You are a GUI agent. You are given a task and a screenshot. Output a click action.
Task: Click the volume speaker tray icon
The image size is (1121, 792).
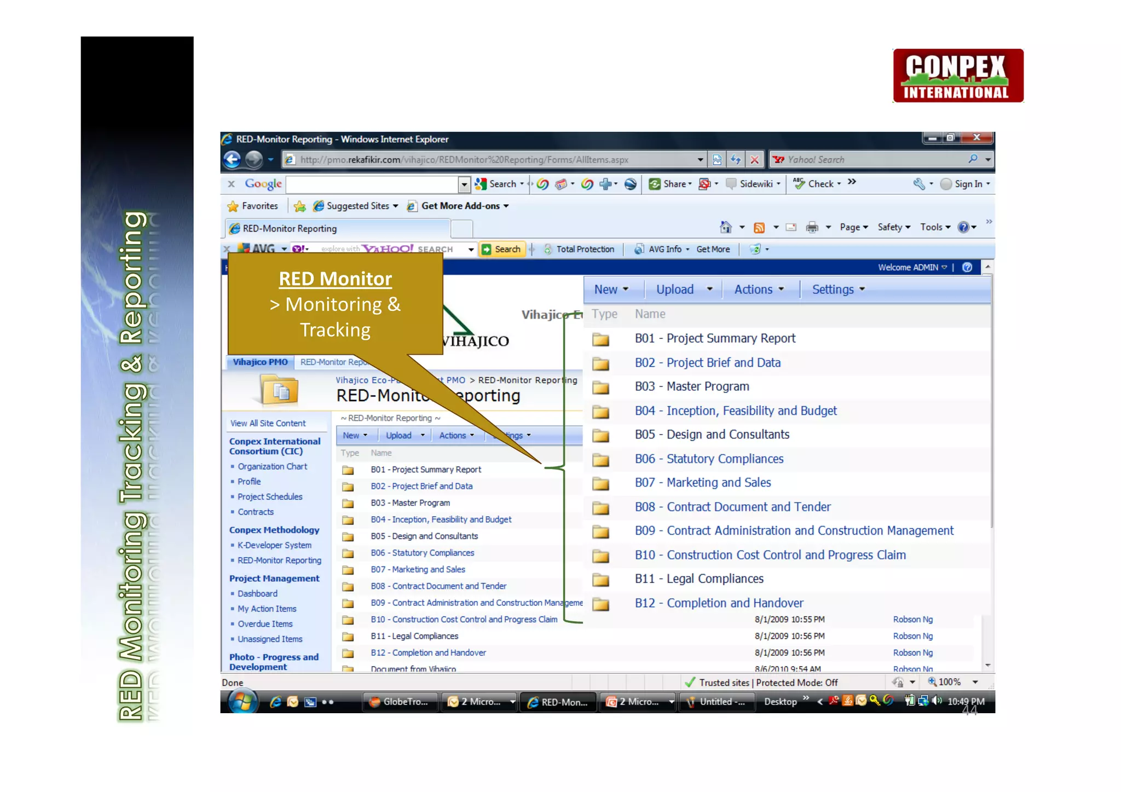(937, 701)
